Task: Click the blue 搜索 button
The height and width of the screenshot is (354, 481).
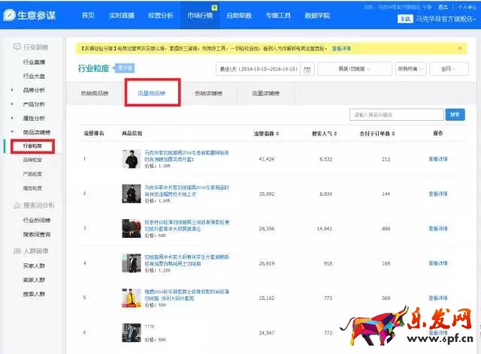Action: tap(455, 115)
